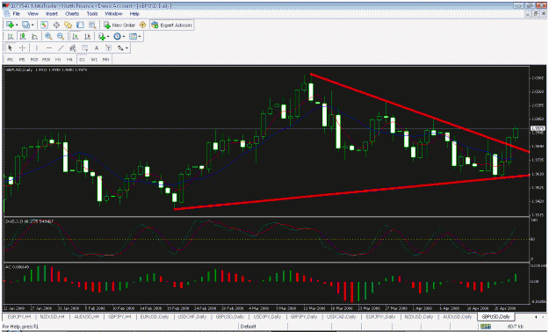
Task: Expand the Profiles dropdown arrow
Action: pos(33,25)
